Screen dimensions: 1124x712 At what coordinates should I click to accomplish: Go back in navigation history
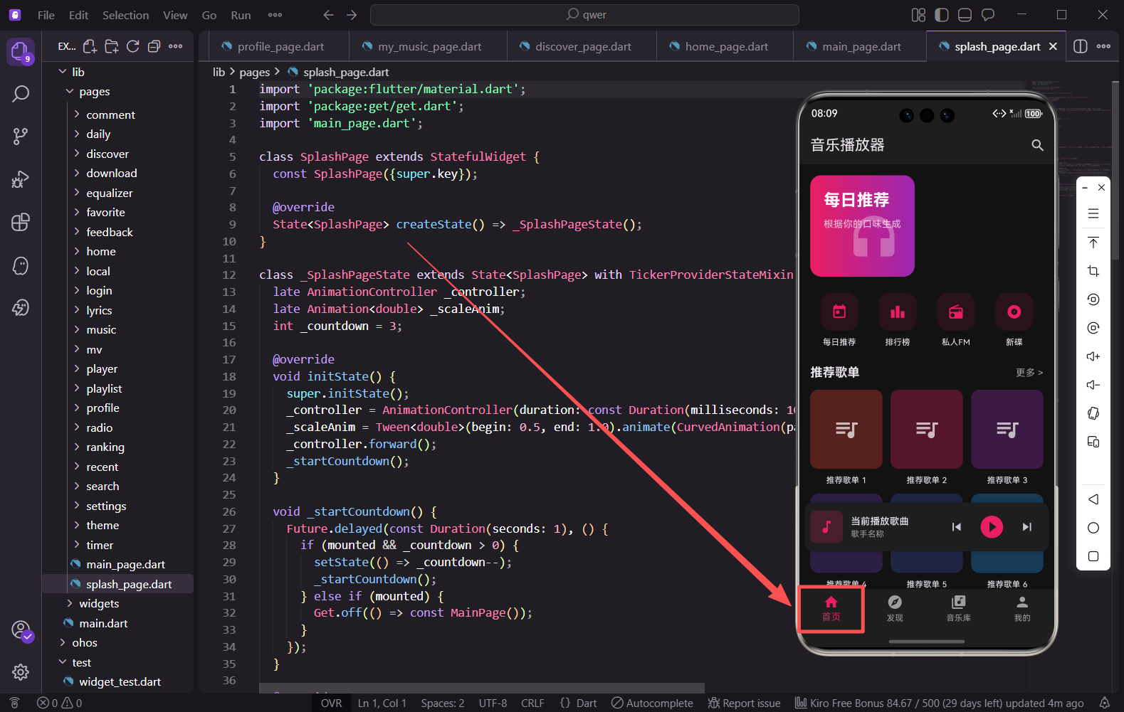pyautogui.click(x=328, y=15)
